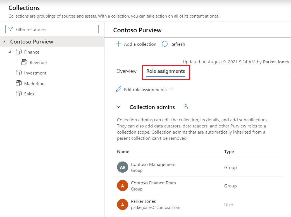291x217 pixels.
Task: Open the Edit role assignments dropdown chevron
Action: point(172,90)
